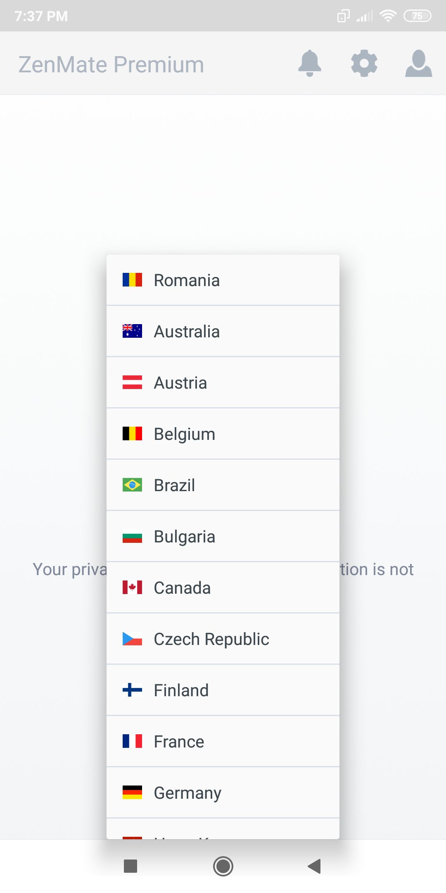Screen dimensions: 446x893
Task: Click the ZenMate Premium title
Action: tap(111, 64)
